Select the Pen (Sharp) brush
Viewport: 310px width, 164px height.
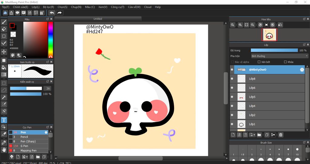[28, 142]
